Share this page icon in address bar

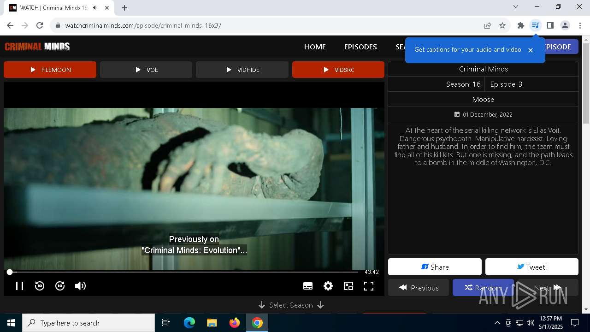488,25
